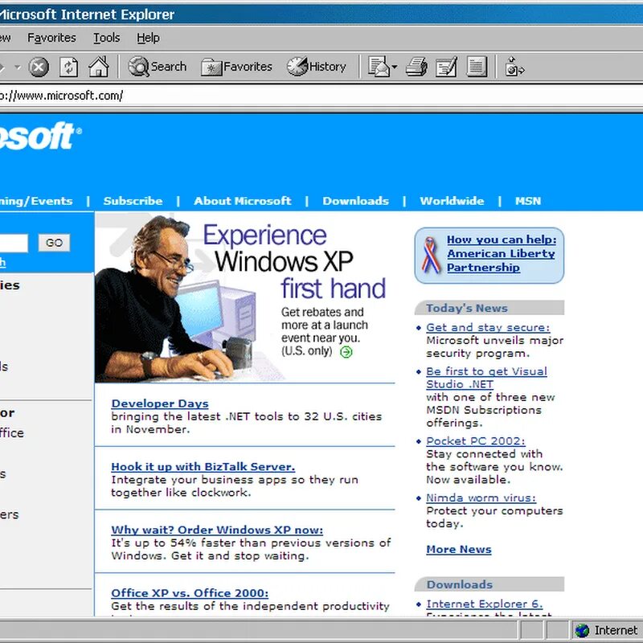This screenshot has width=643, height=643.
Task: Click the Discuss toolbar icon
Action: [477, 67]
